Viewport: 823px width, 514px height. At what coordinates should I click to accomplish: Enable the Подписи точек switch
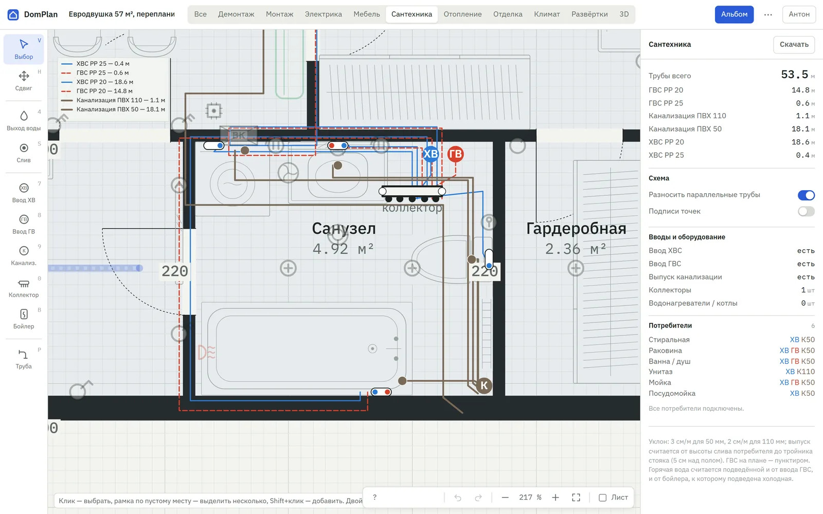point(806,211)
